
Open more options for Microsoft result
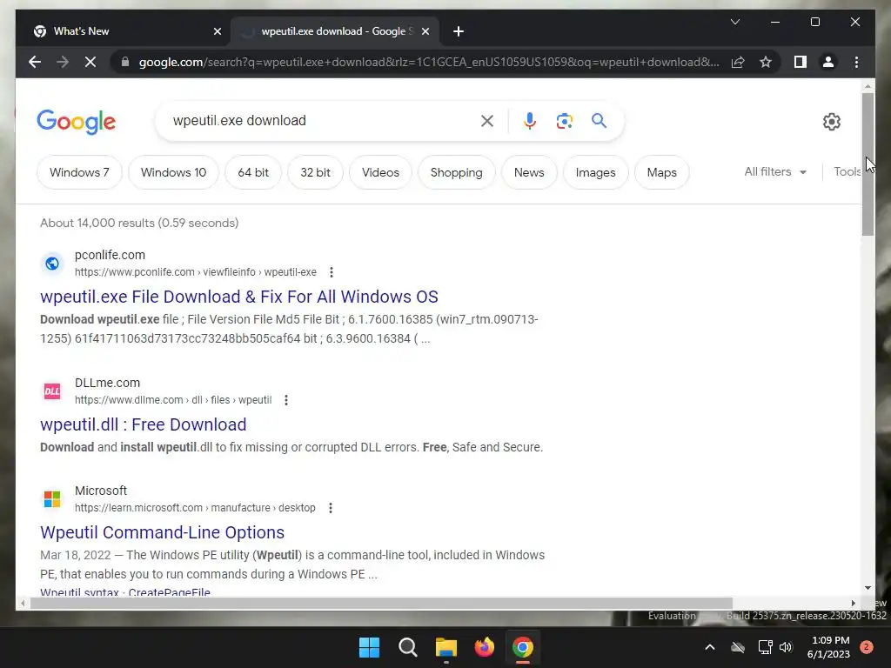point(331,508)
